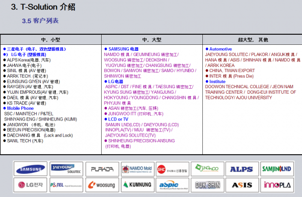This screenshot has height=197, width=302.
Task: Click the '/ ARRK KOREA' line
Action: coord(220,65)
